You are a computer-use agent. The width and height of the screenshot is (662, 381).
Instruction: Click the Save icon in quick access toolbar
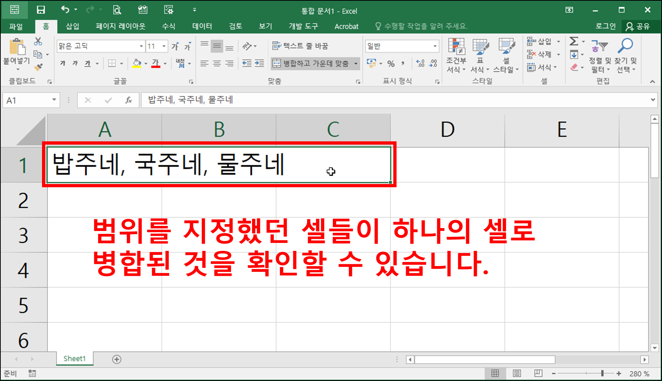41,10
